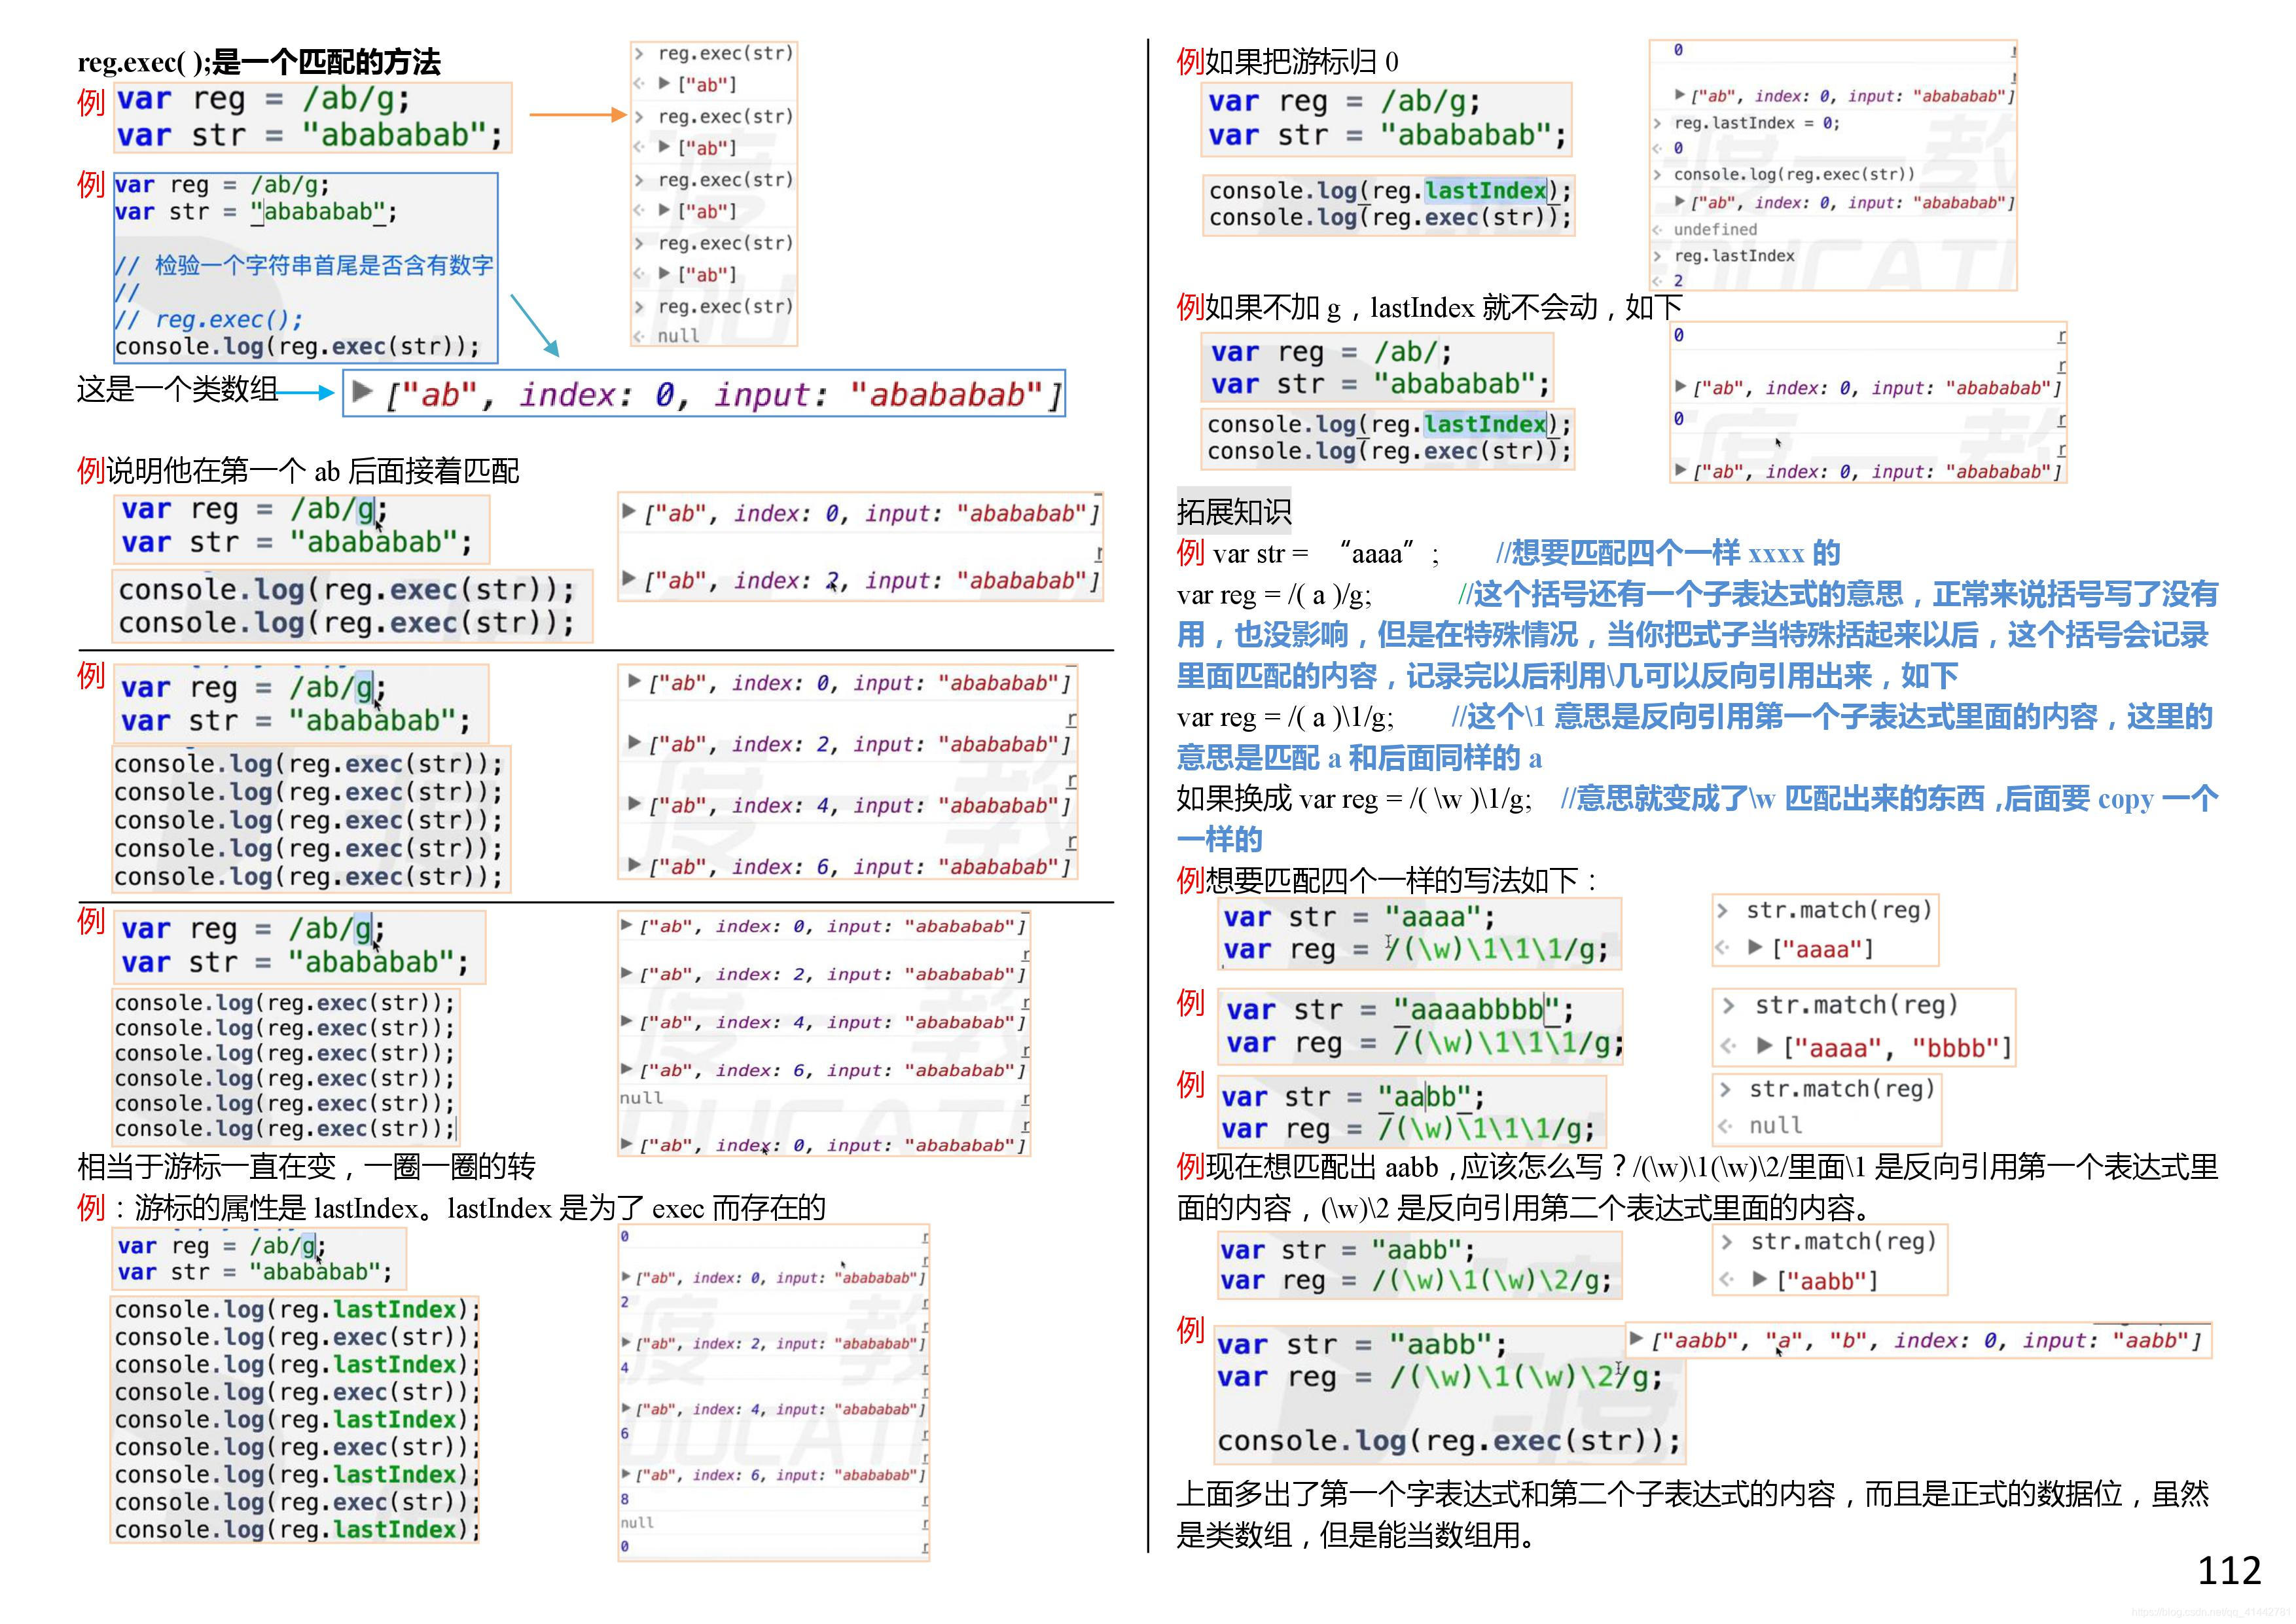Click the console line 'reg.lastIndex = 0;'
2296x1624 pixels.
tap(1756, 123)
